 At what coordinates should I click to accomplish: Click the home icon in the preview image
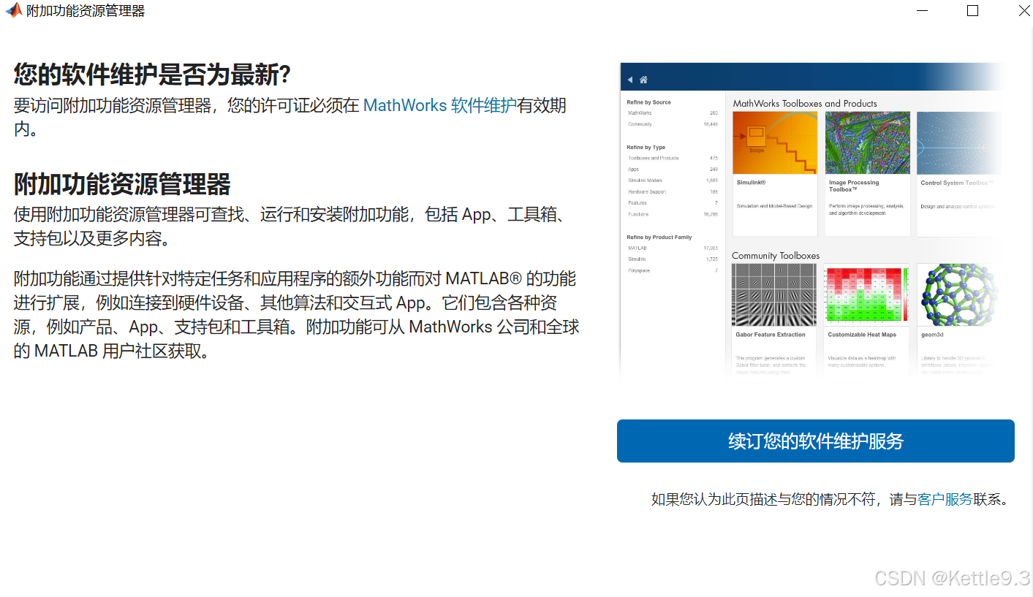coord(643,80)
